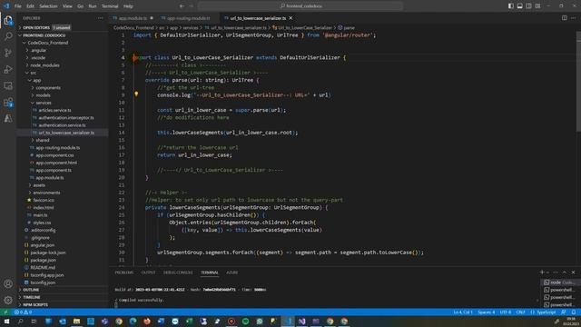Open the Extensions view

pos(8,102)
